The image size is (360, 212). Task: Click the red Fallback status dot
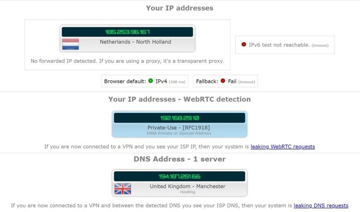[223, 81]
